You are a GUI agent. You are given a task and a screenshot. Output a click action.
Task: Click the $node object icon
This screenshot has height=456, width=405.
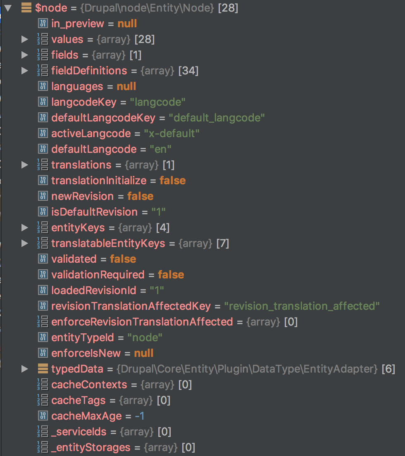[26, 8]
